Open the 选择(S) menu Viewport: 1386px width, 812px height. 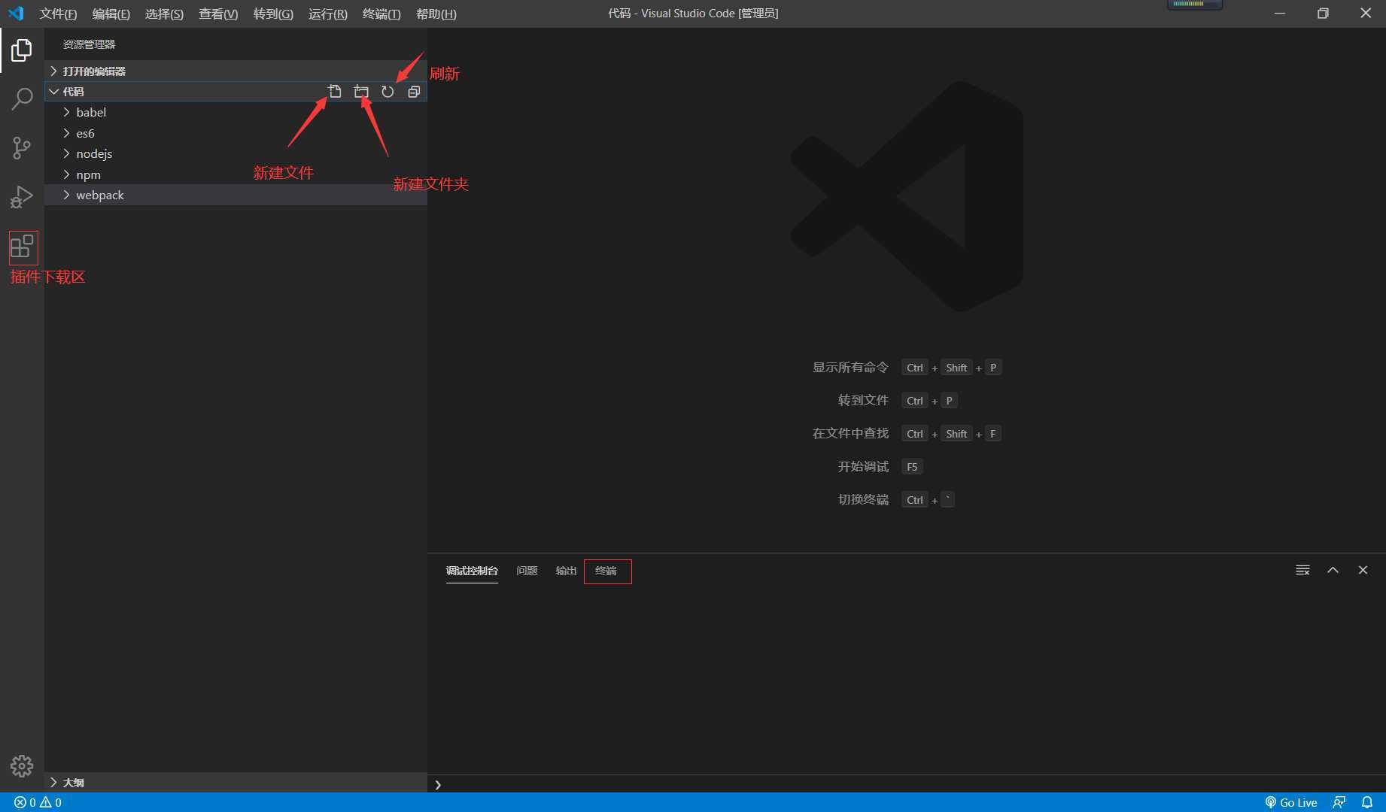164,14
